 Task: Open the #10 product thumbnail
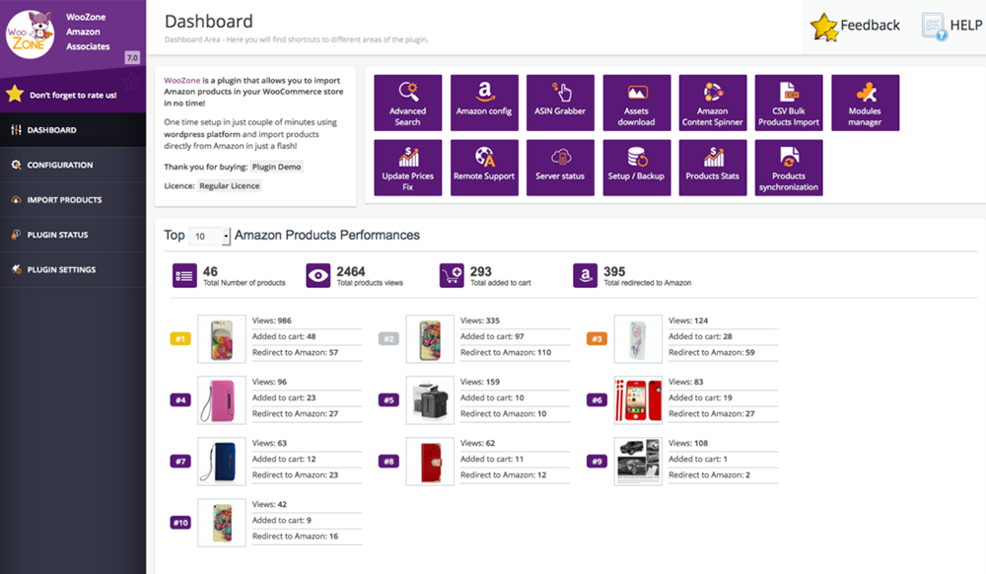[x=221, y=523]
